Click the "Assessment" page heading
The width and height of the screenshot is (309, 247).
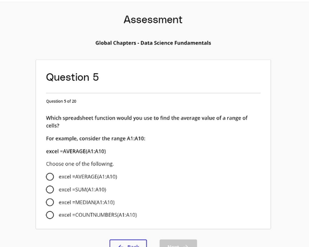coord(153,20)
